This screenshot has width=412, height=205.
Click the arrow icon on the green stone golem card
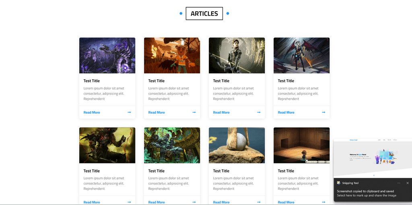click(194, 202)
